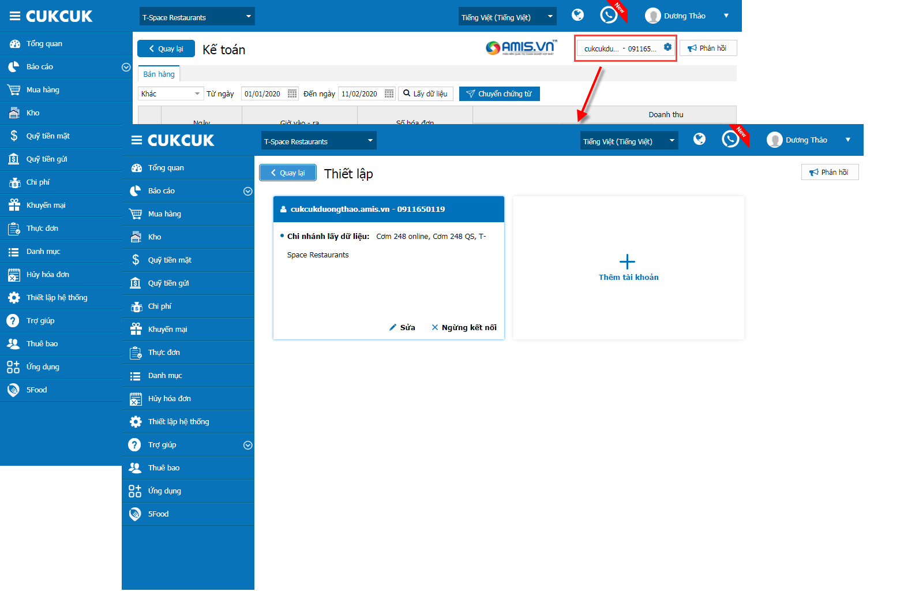Open Thực đơn in front sidebar
This screenshot has width=904, height=591.
pos(188,352)
